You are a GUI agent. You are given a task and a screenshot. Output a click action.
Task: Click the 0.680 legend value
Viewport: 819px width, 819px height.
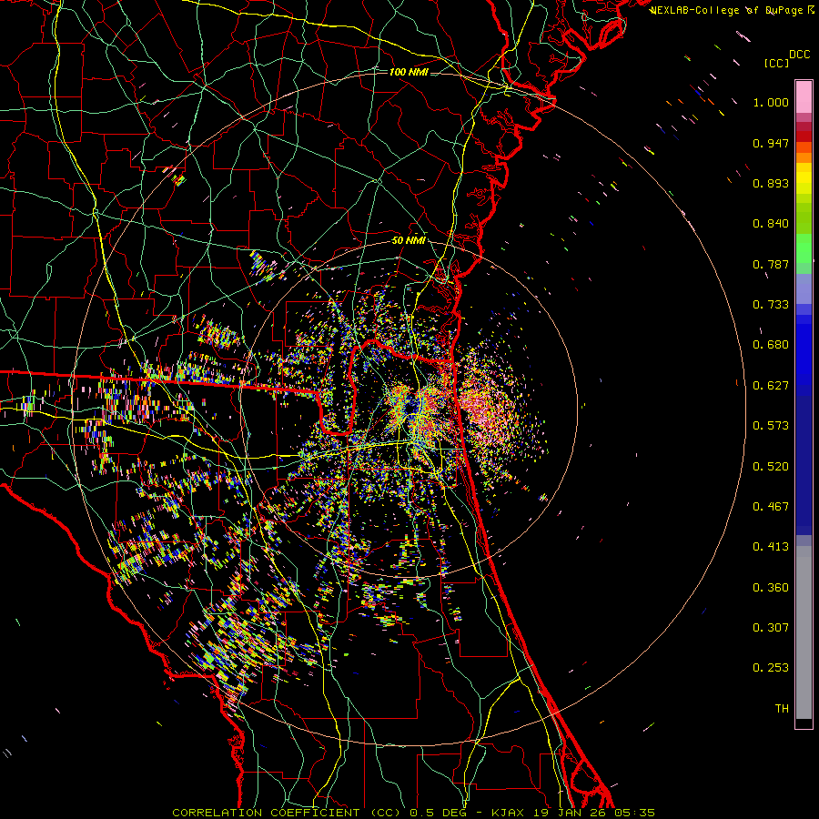click(x=771, y=345)
